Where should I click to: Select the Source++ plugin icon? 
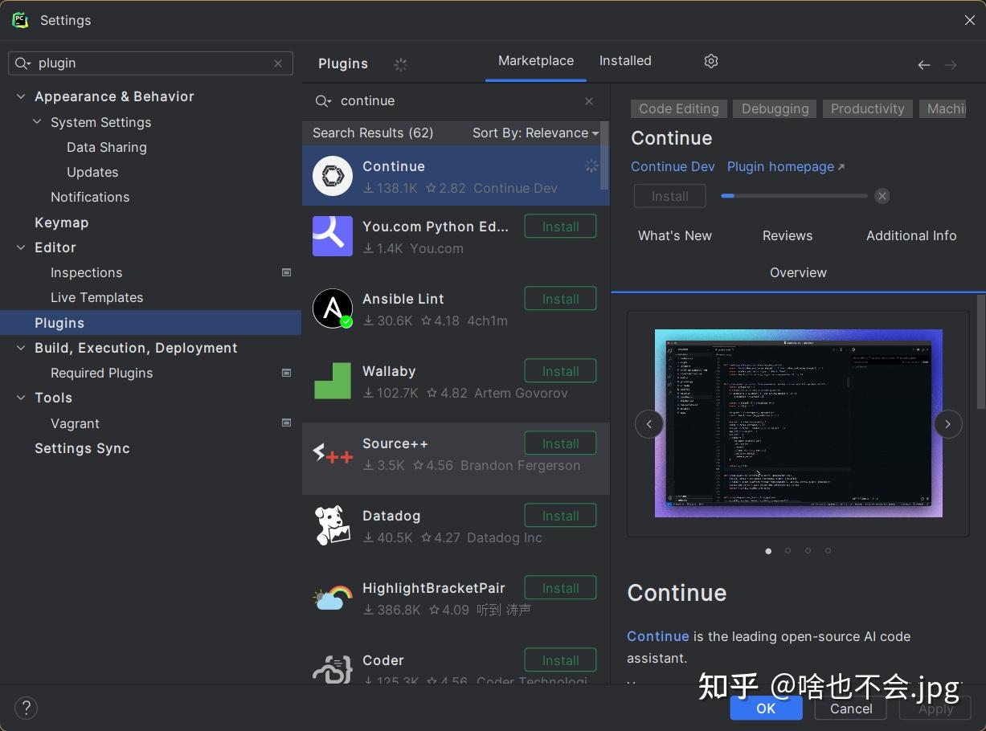coord(332,453)
